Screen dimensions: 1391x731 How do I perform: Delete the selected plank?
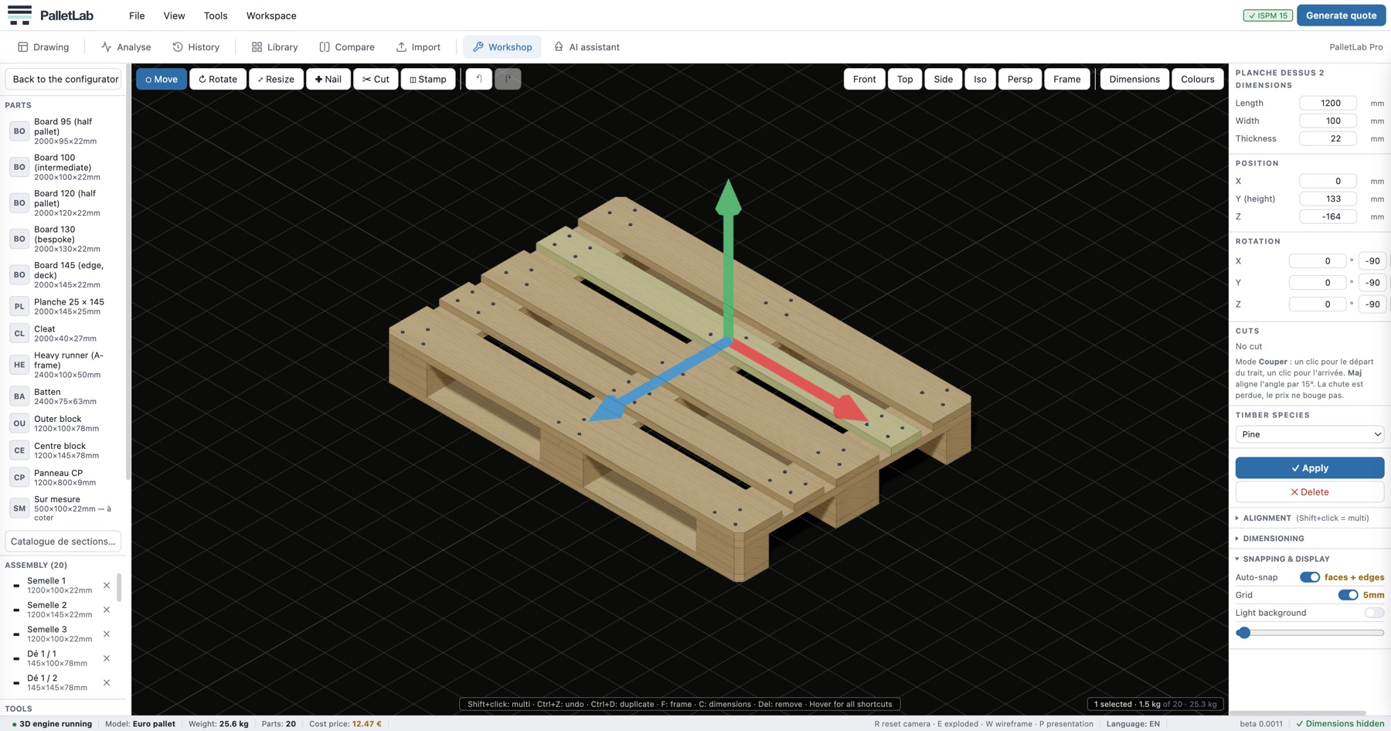1309,492
